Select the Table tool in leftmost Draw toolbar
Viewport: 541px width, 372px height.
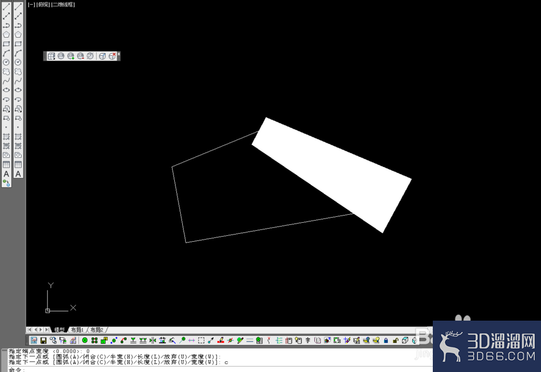(x=6, y=165)
